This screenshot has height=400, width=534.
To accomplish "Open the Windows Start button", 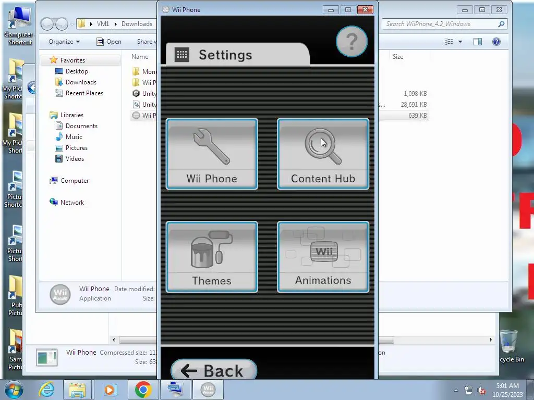I will (14, 390).
